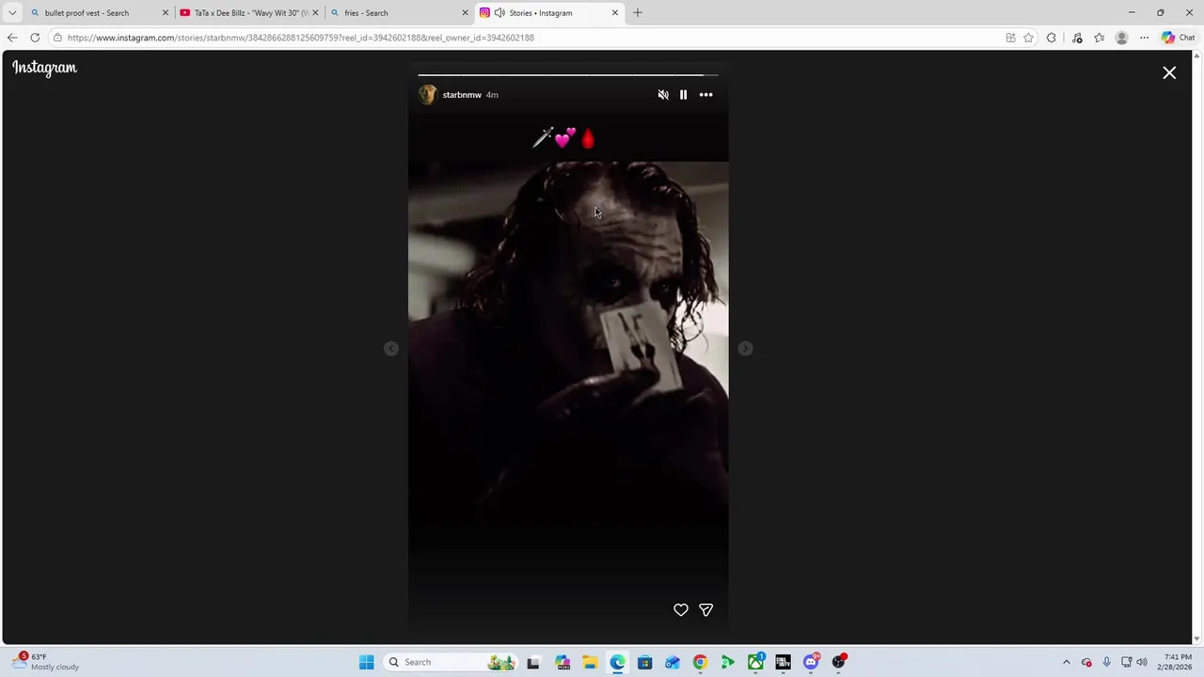Click the address bar URL
The height and width of the screenshot is (677, 1204).
click(x=301, y=38)
